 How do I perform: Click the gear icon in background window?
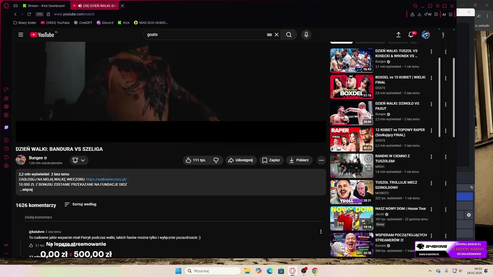click(469, 215)
